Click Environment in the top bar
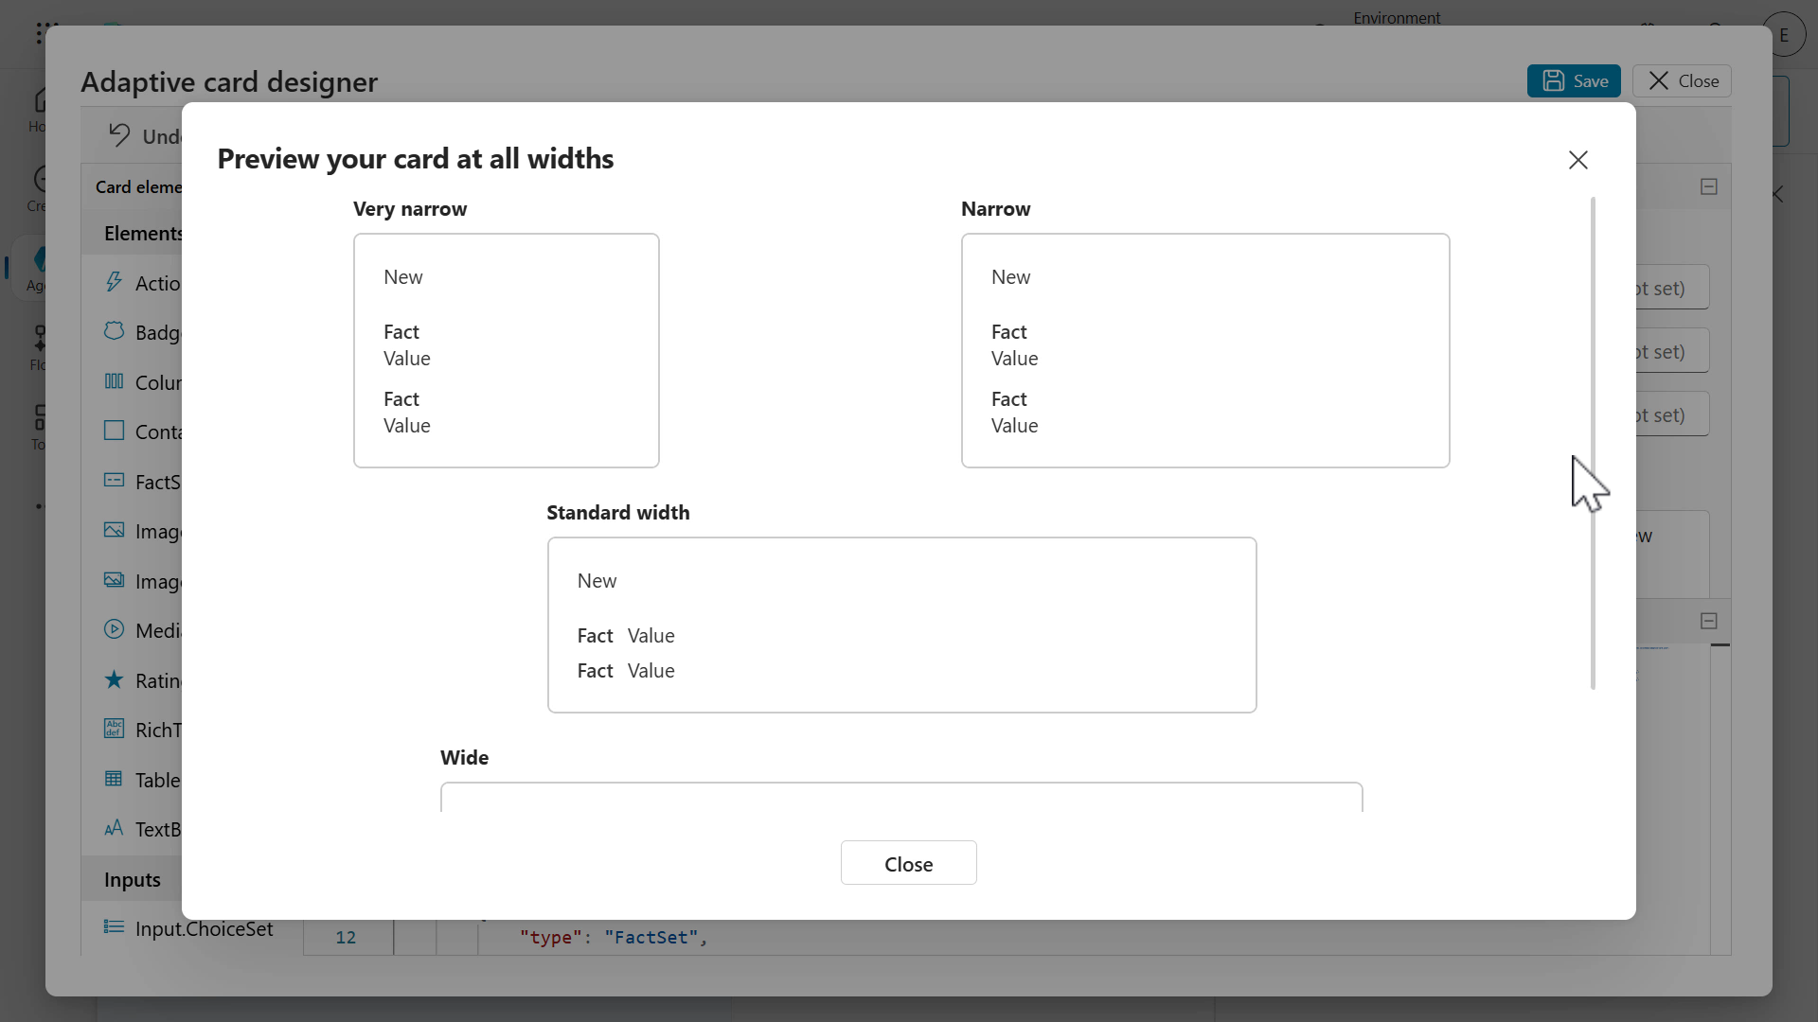 [x=1397, y=17]
